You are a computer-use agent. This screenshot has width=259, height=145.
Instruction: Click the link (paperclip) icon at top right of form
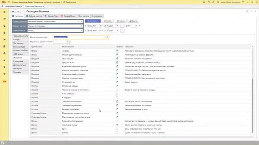coord(247,11)
